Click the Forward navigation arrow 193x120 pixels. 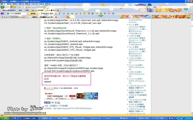click(6, 7)
